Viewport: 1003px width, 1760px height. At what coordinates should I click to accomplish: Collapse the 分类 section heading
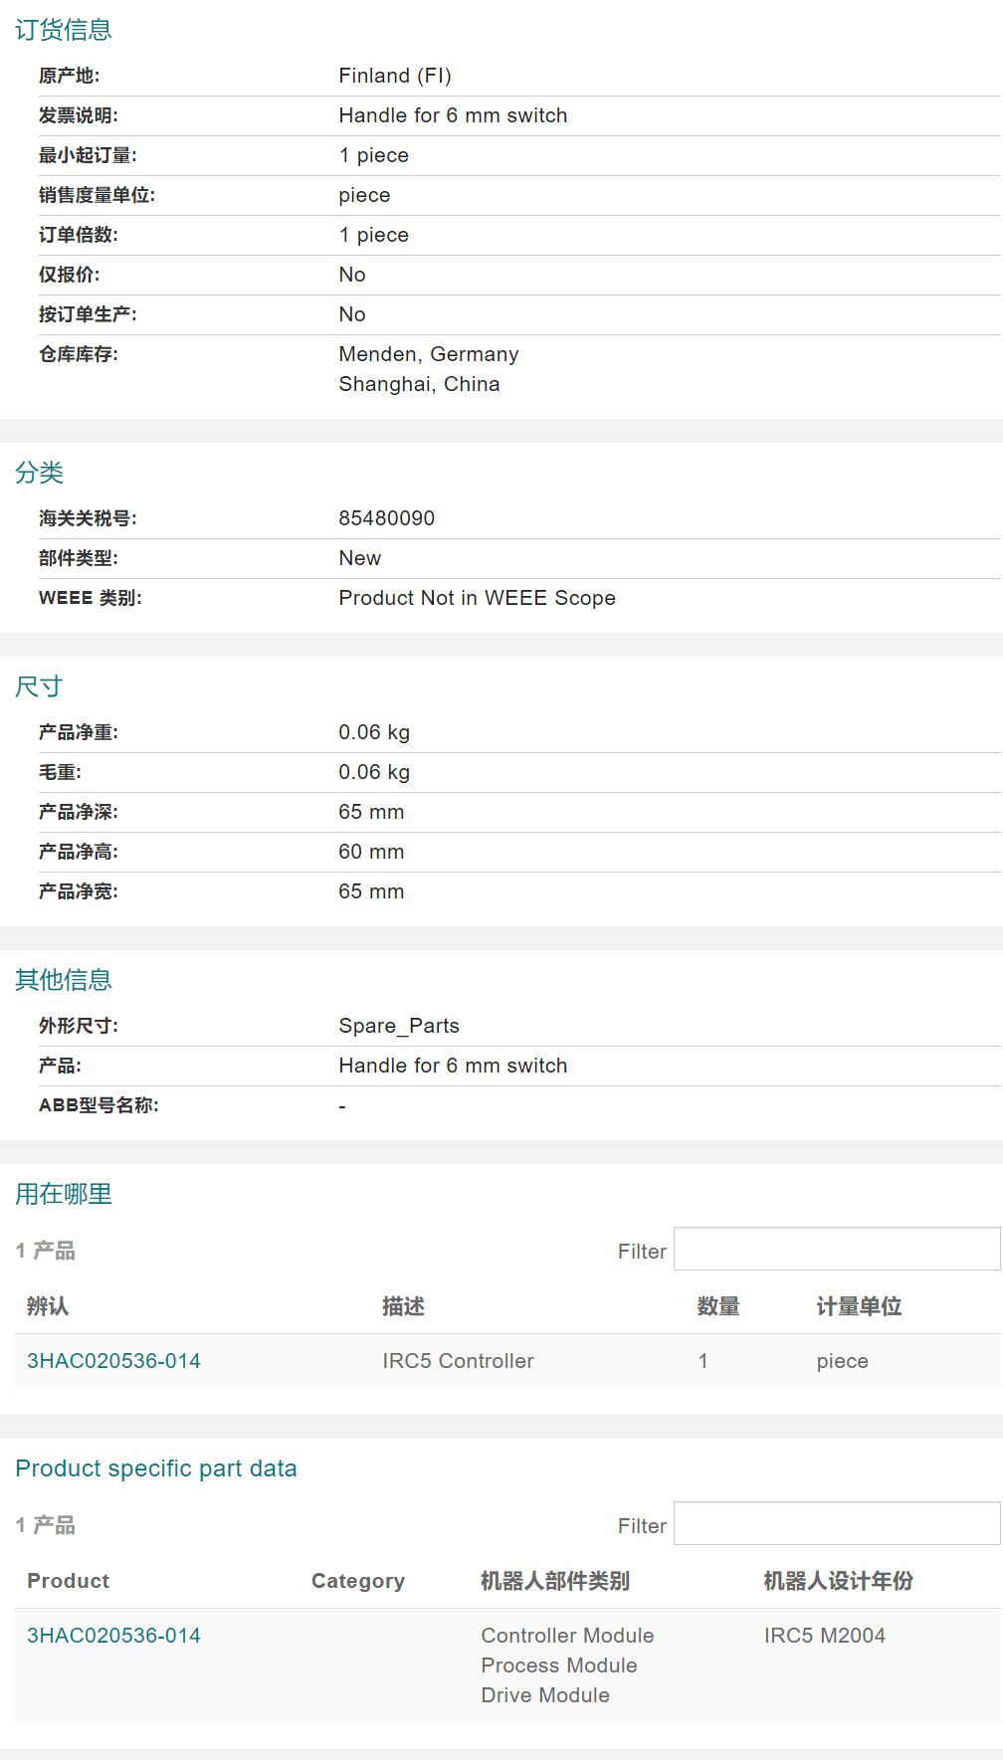pos(40,473)
